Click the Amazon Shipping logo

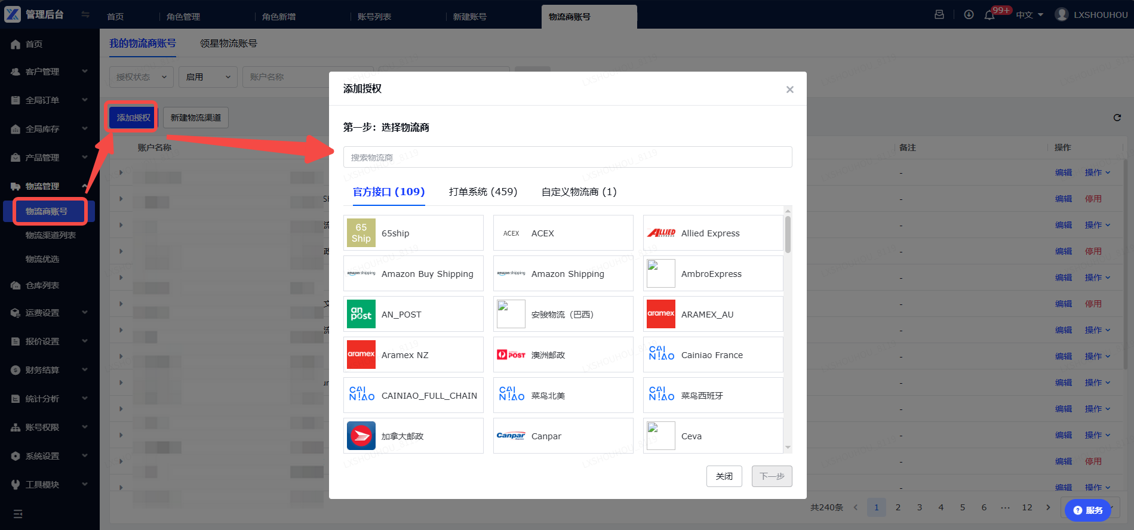coord(511,273)
